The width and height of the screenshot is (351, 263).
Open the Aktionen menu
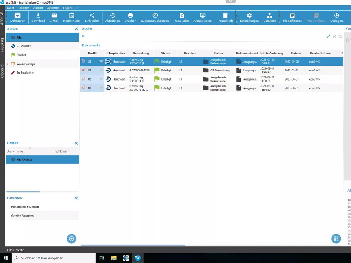24,8
